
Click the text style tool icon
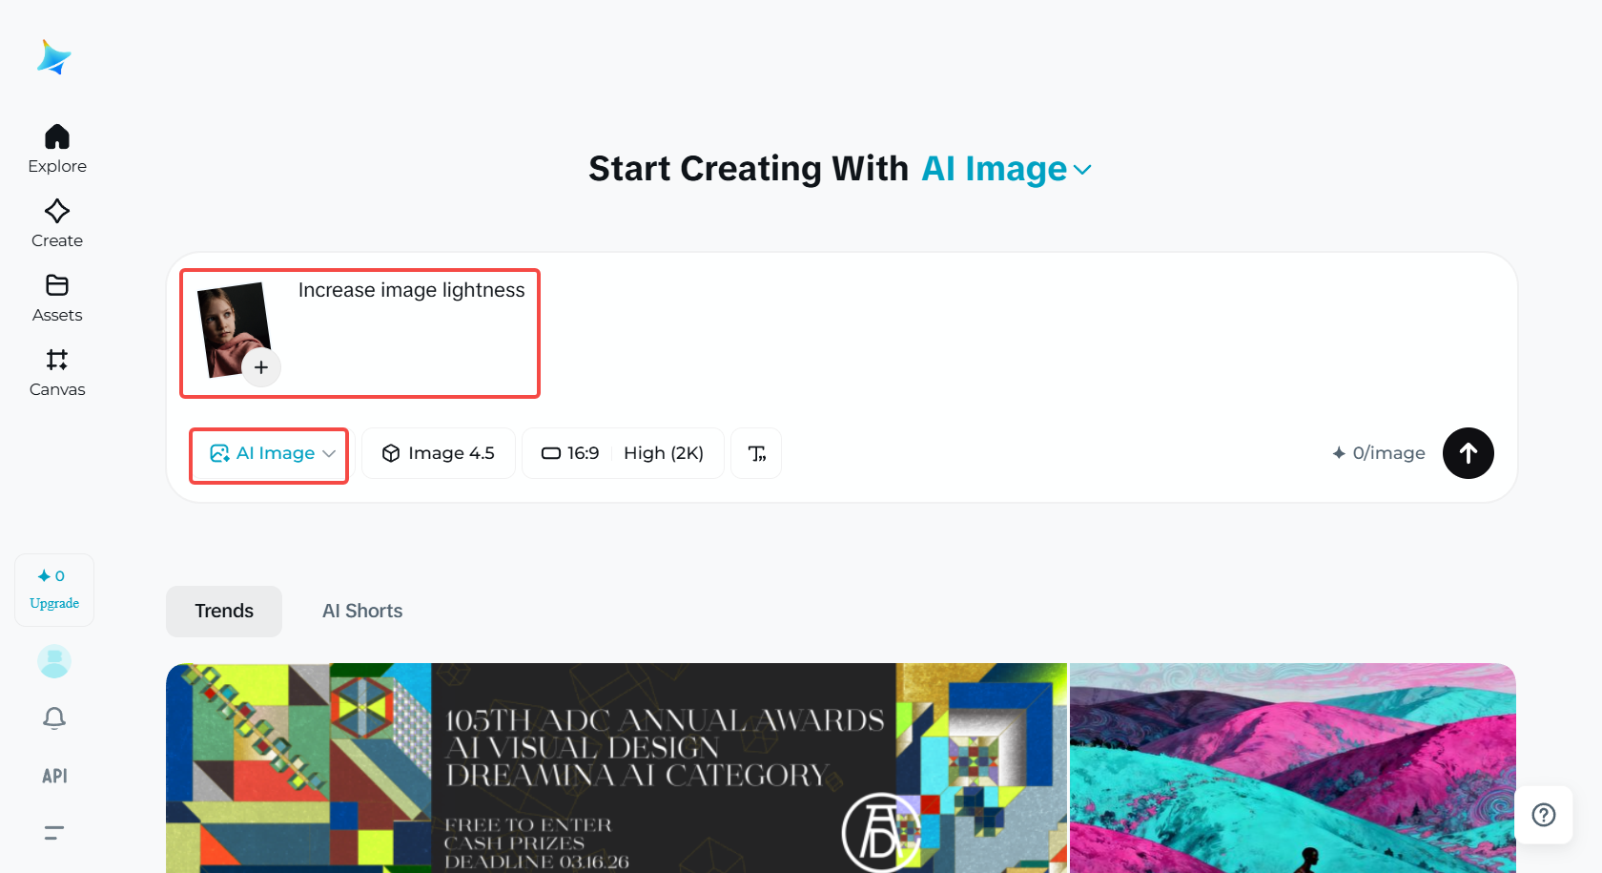point(756,453)
